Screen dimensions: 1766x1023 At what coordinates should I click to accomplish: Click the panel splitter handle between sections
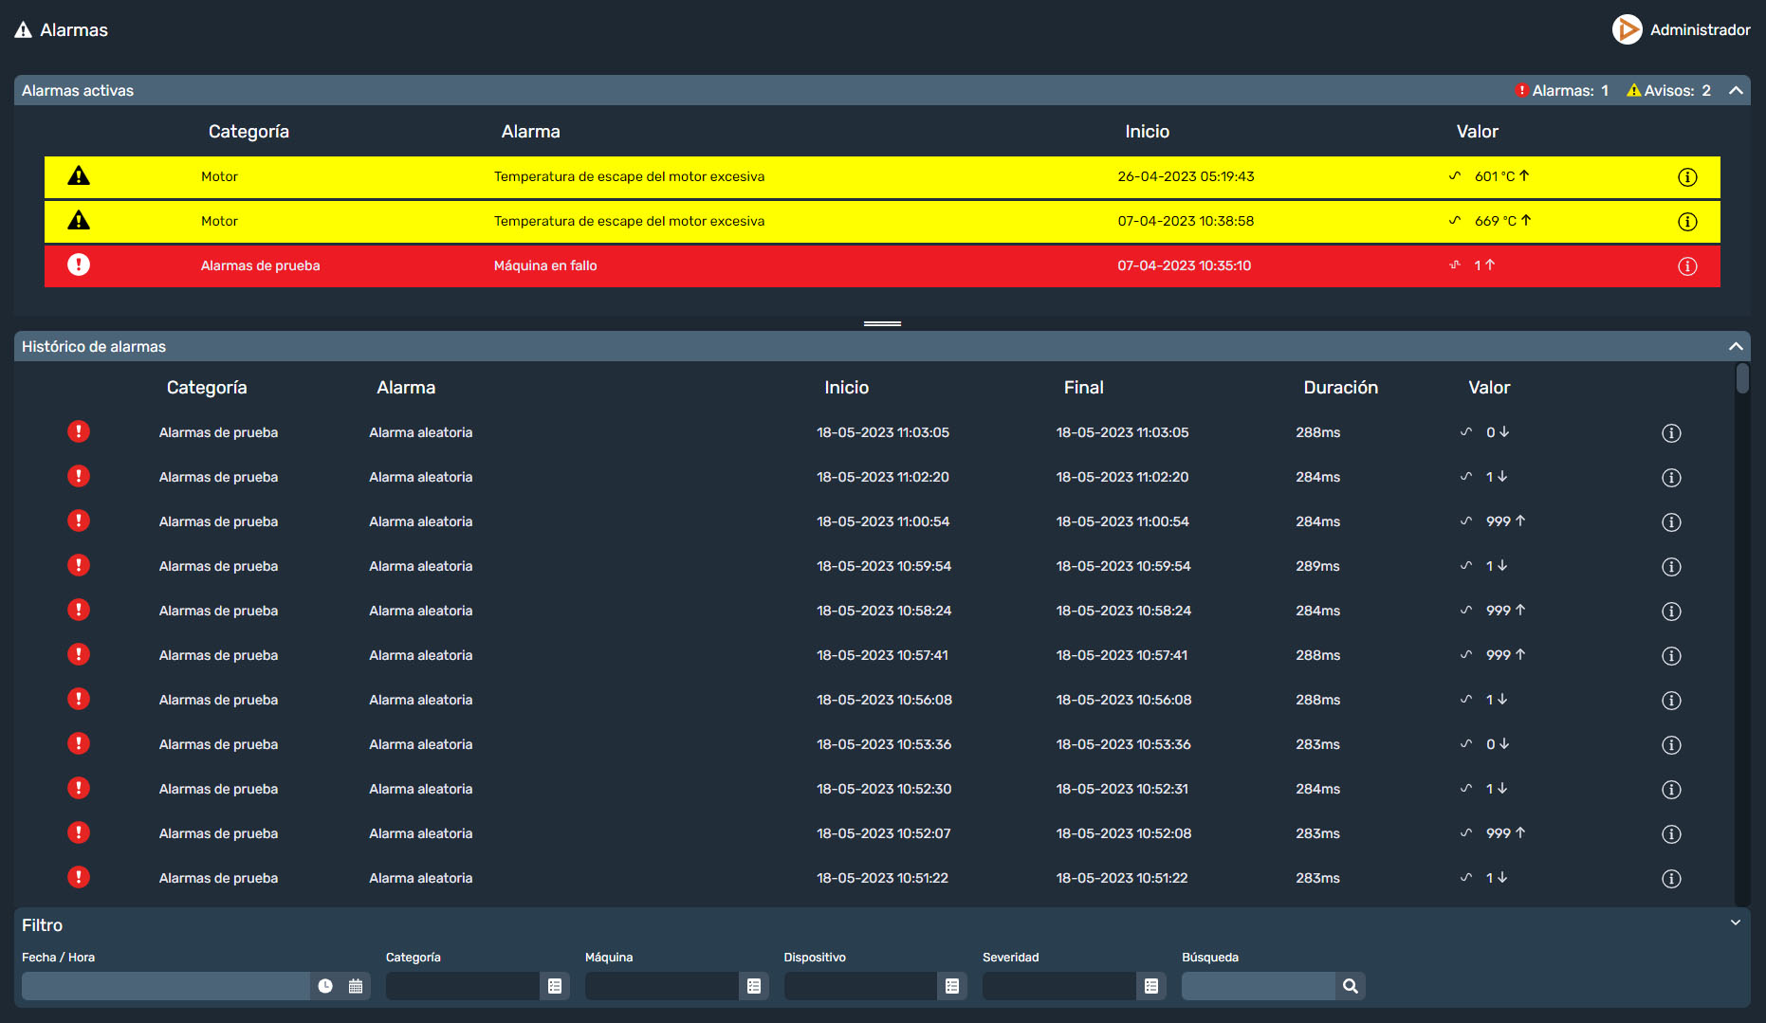point(882,323)
